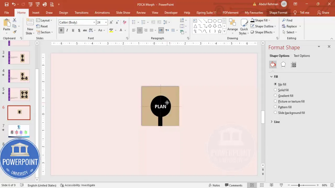The height and width of the screenshot is (188, 335).
Task: Open Effects tab in Format Shape
Action: click(x=283, y=65)
